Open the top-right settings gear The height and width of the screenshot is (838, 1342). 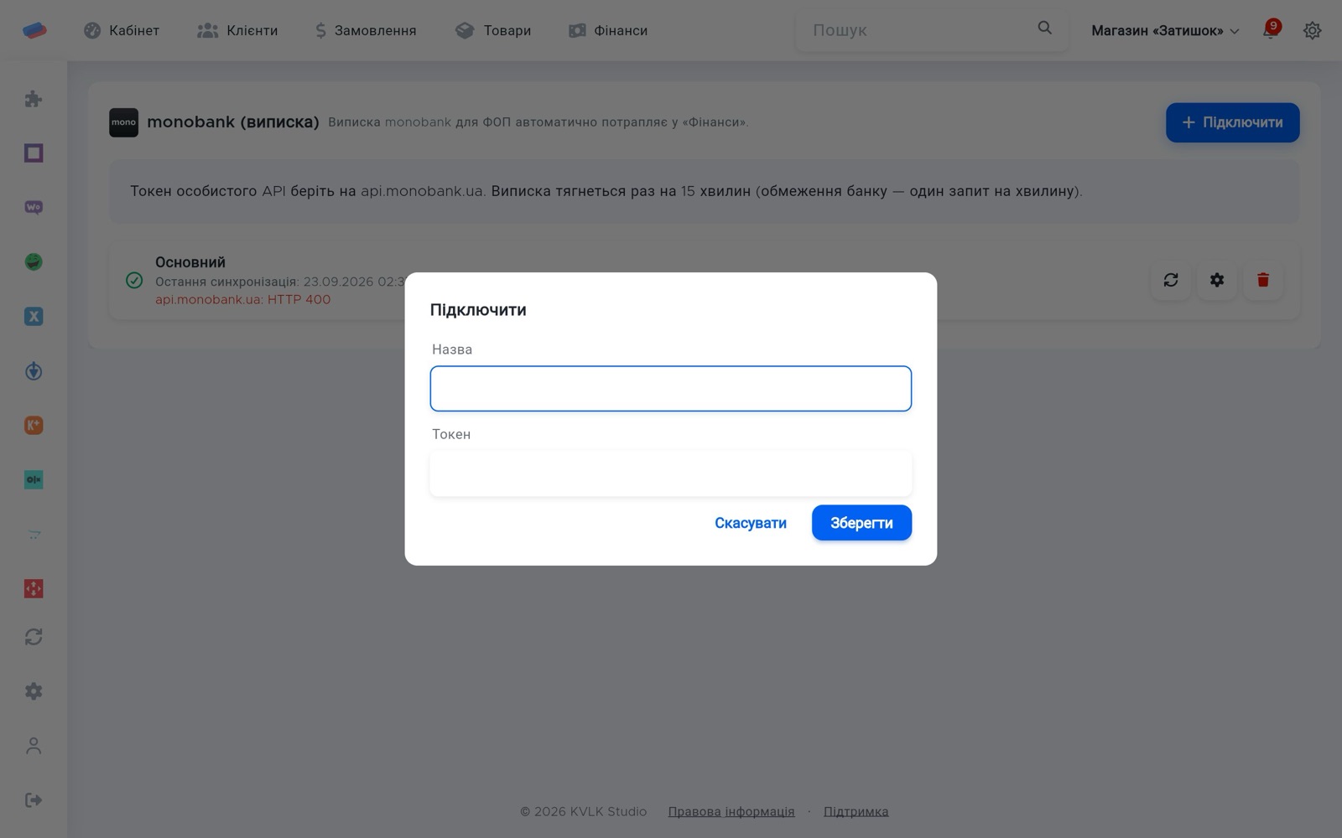1313,30
